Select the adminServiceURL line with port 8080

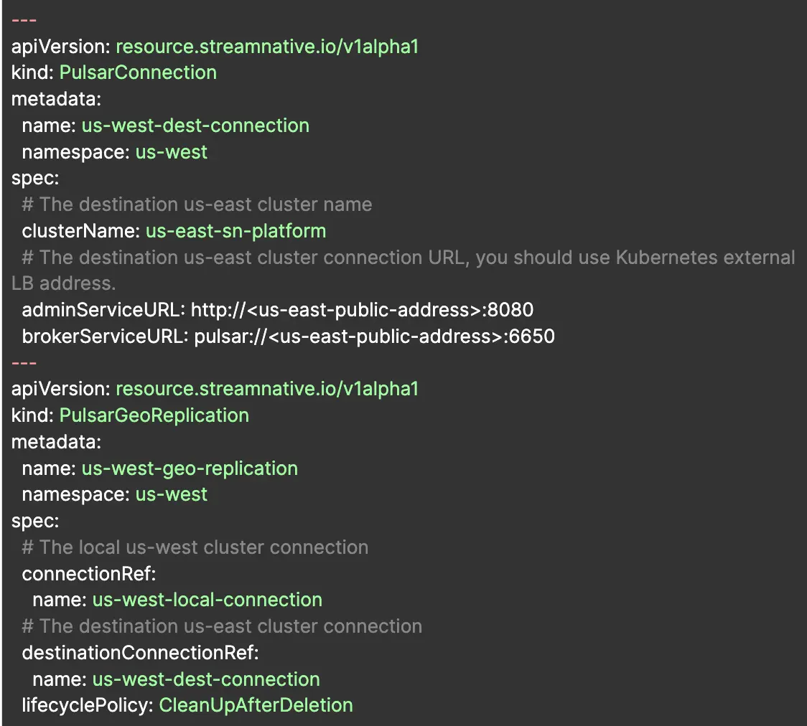click(x=278, y=310)
